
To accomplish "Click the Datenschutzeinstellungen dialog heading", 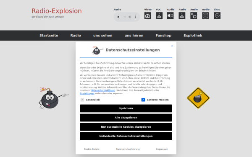I will click(133, 50).
